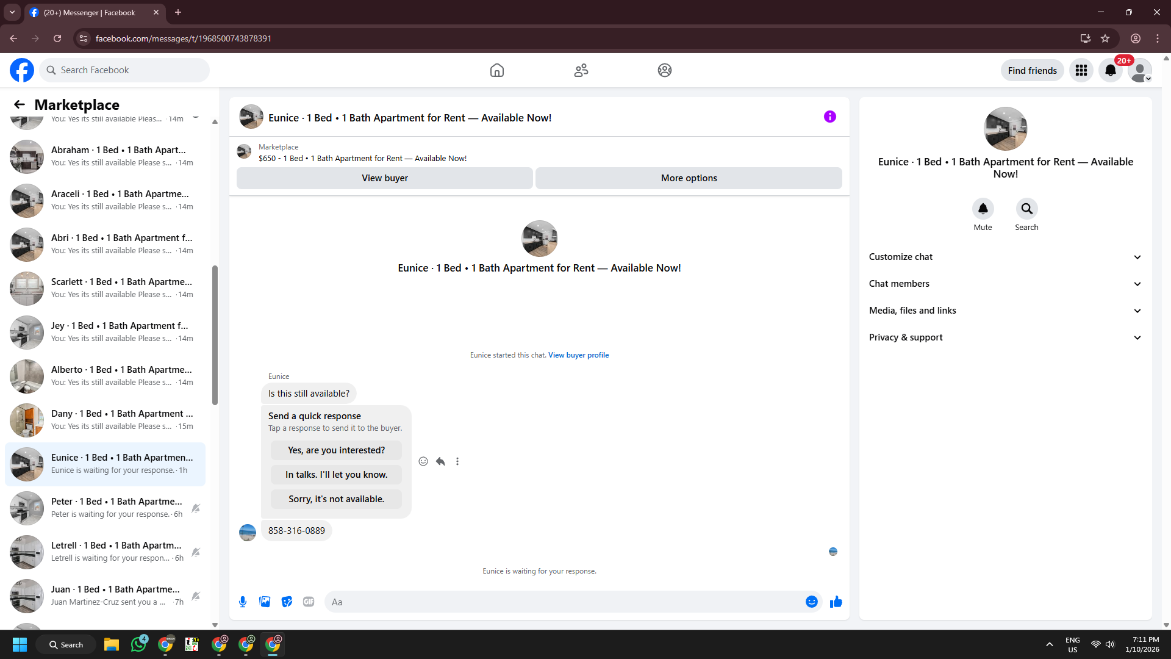This screenshot has width=1171, height=659.
Task: Mute this conversation with the bell
Action: 983,209
